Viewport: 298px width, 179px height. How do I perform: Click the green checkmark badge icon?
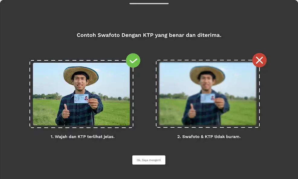(133, 60)
